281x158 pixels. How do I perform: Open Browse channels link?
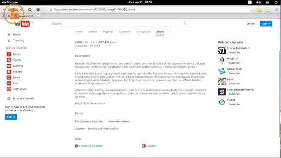click(24, 98)
